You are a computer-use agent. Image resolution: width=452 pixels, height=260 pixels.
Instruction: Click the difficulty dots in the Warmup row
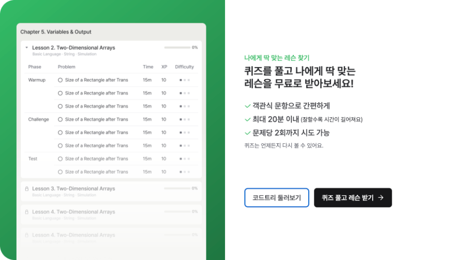(185, 80)
